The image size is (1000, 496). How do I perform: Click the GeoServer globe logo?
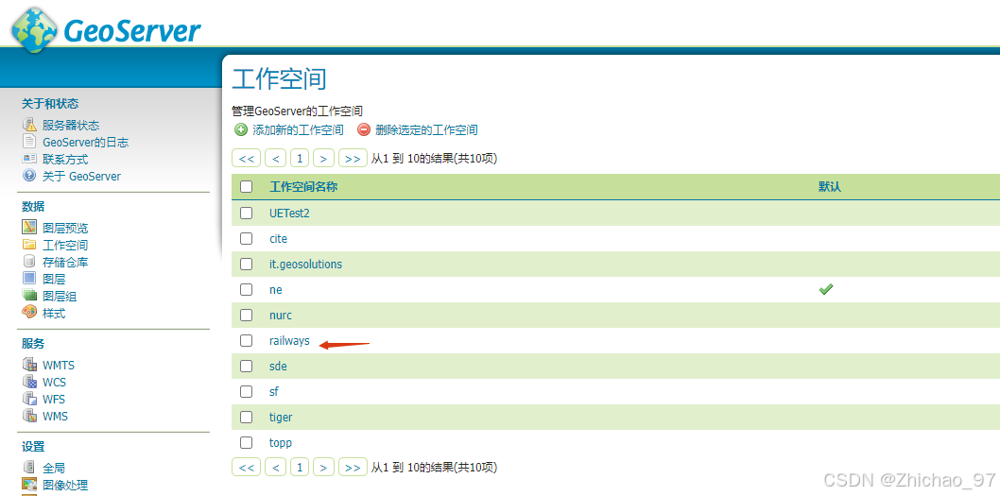(x=34, y=29)
